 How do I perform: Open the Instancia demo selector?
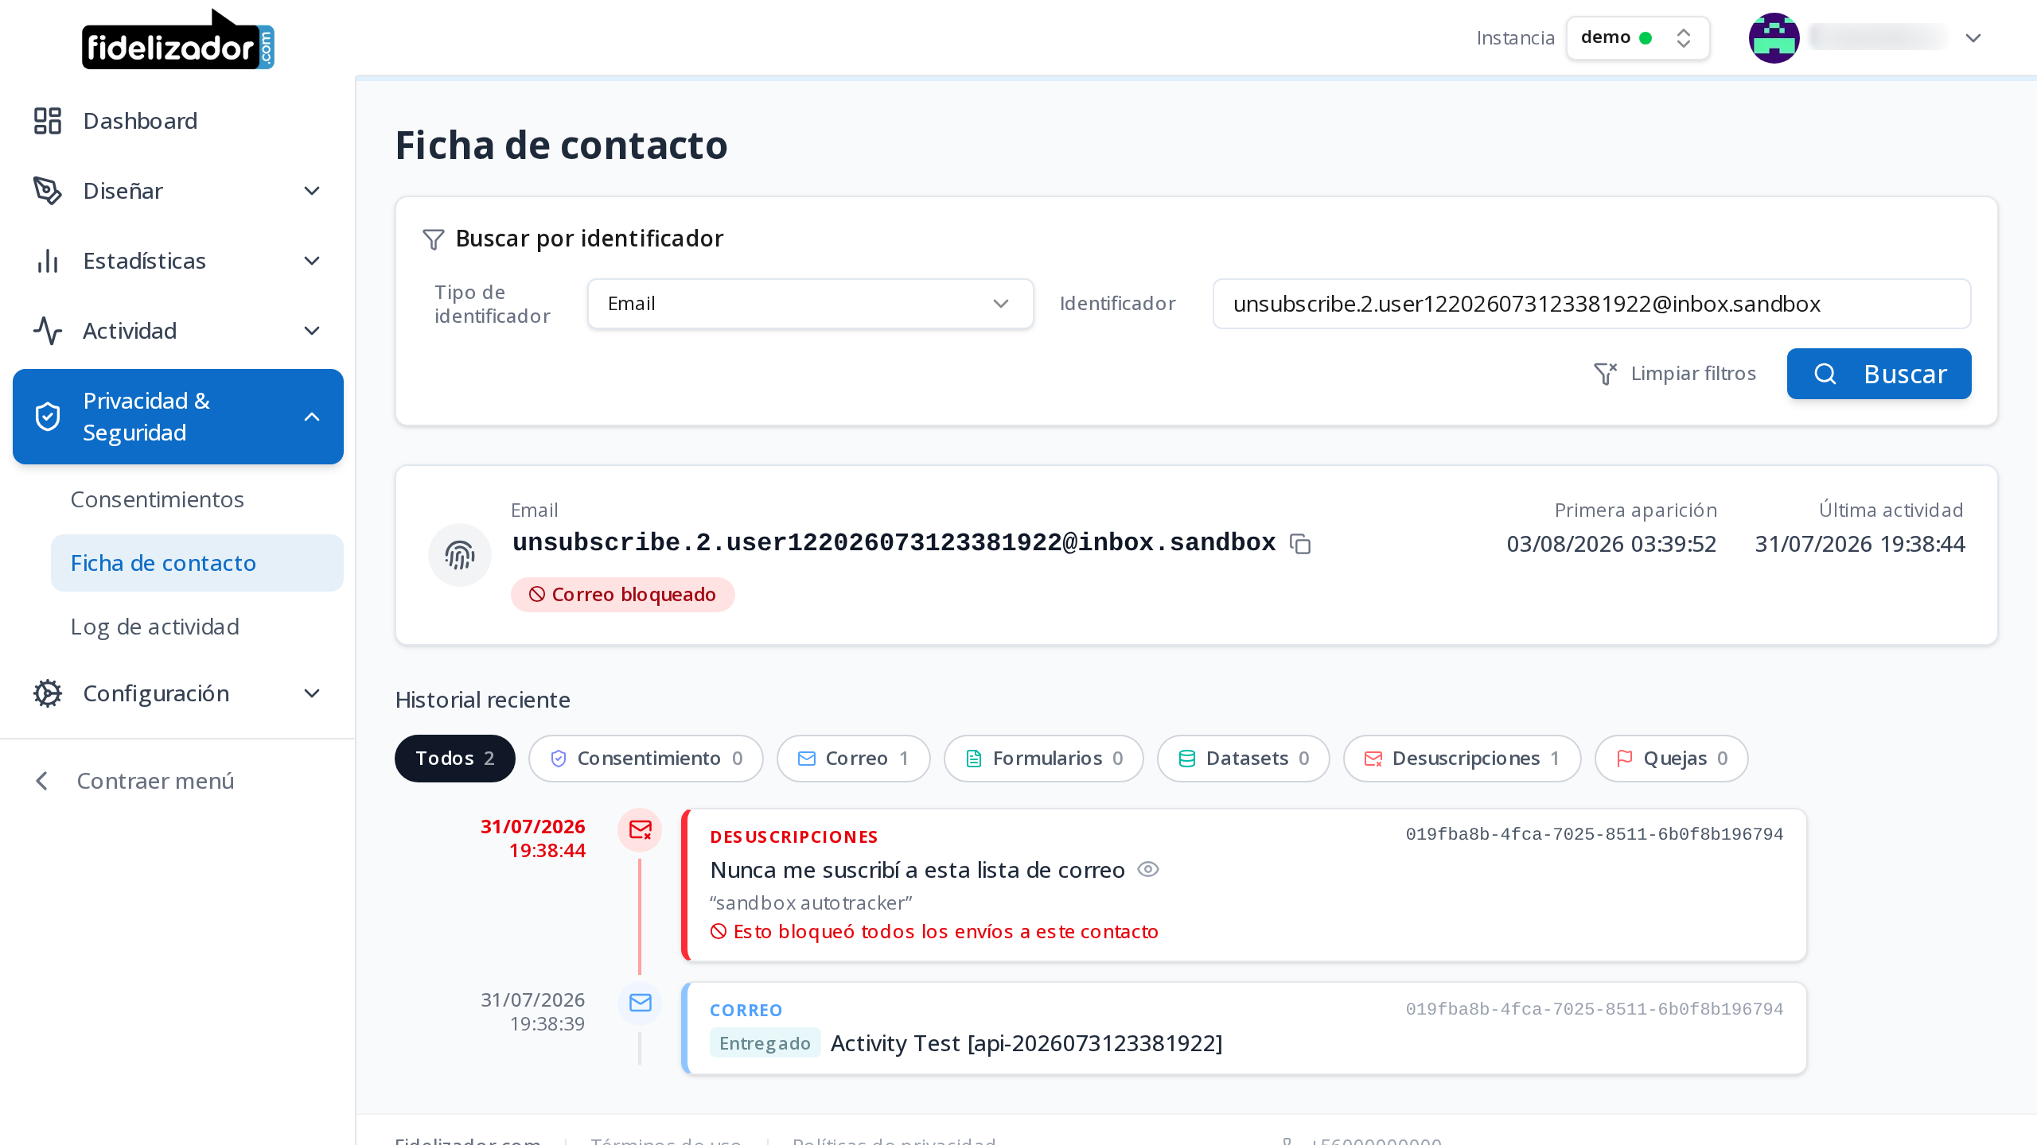(x=1638, y=37)
